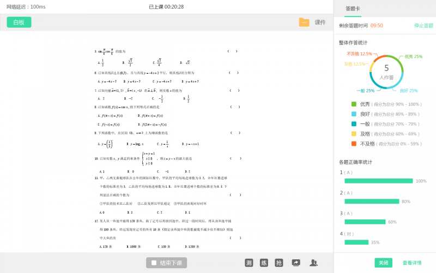The height and width of the screenshot is (273, 436).
Task: Click the yellow 及格 legend swatch
Action: 354,134
